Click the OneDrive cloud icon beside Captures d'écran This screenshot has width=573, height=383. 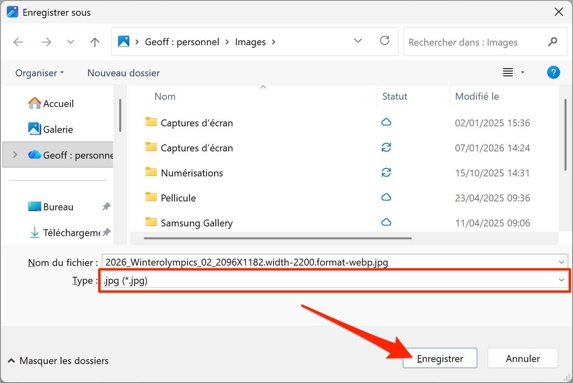point(386,122)
